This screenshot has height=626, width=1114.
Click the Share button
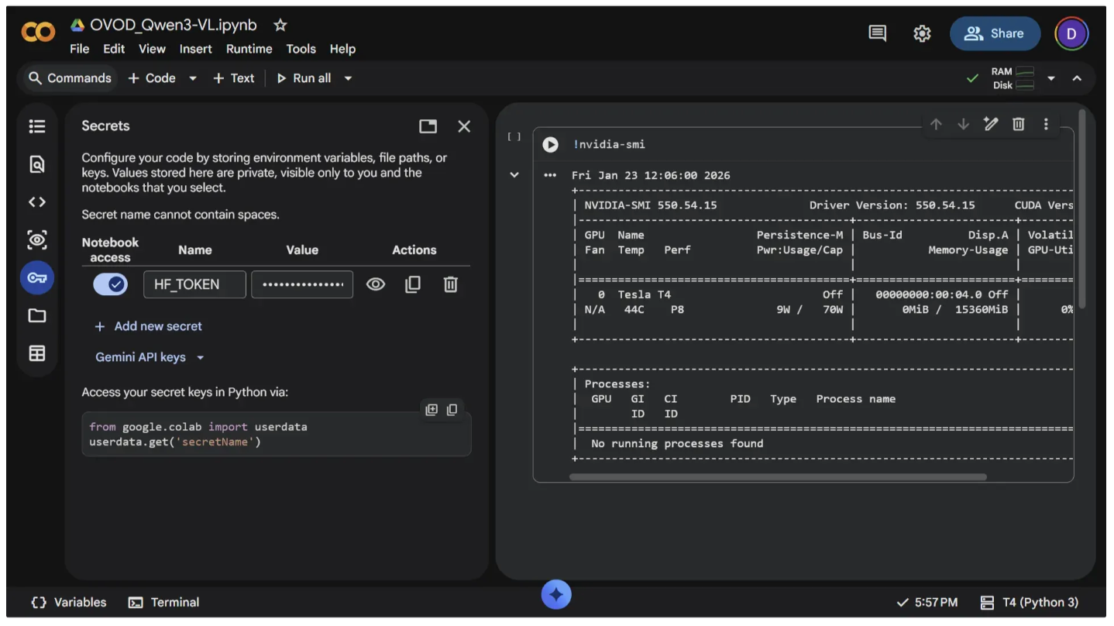click(x=995, y=33)
